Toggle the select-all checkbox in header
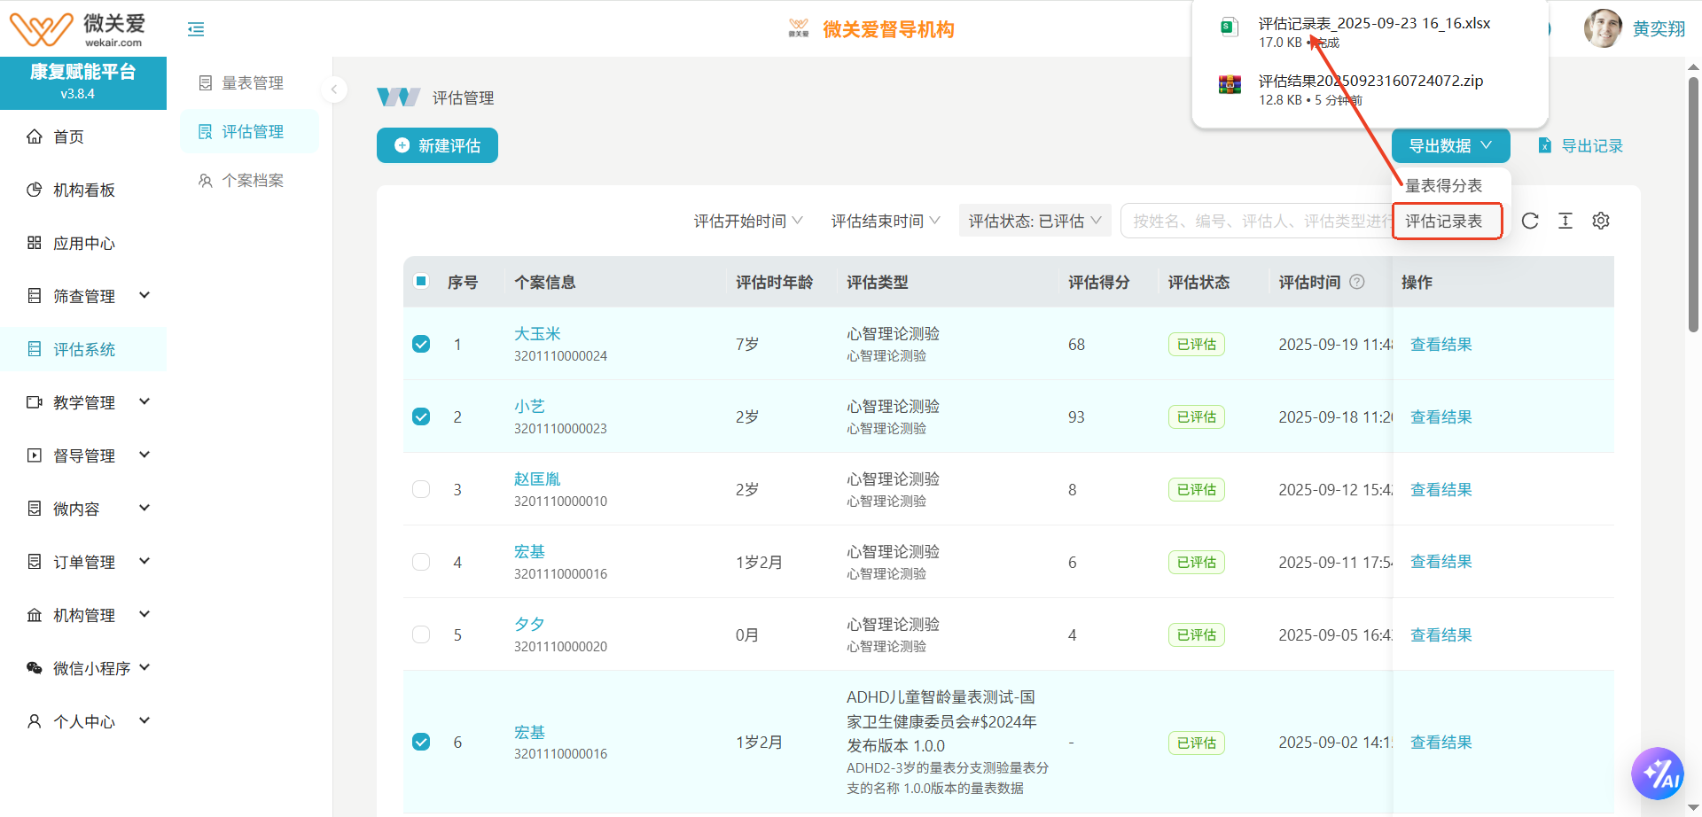This screenshot has height=817, width=1702. coord(421,282)
